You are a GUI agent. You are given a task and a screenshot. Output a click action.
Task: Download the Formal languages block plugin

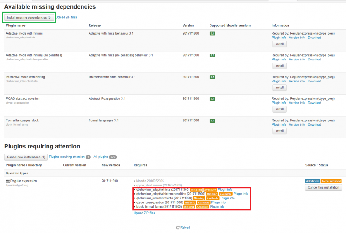314,124
